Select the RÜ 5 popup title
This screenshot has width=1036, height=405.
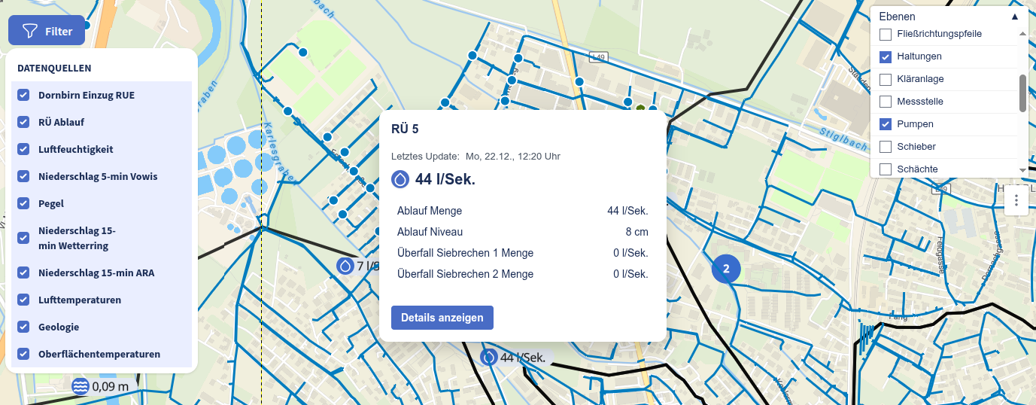coord(405,129)
